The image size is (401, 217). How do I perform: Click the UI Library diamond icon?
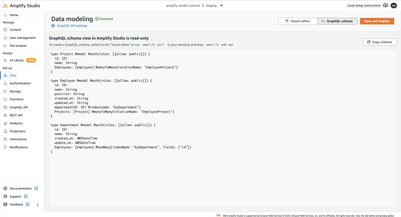5,60
